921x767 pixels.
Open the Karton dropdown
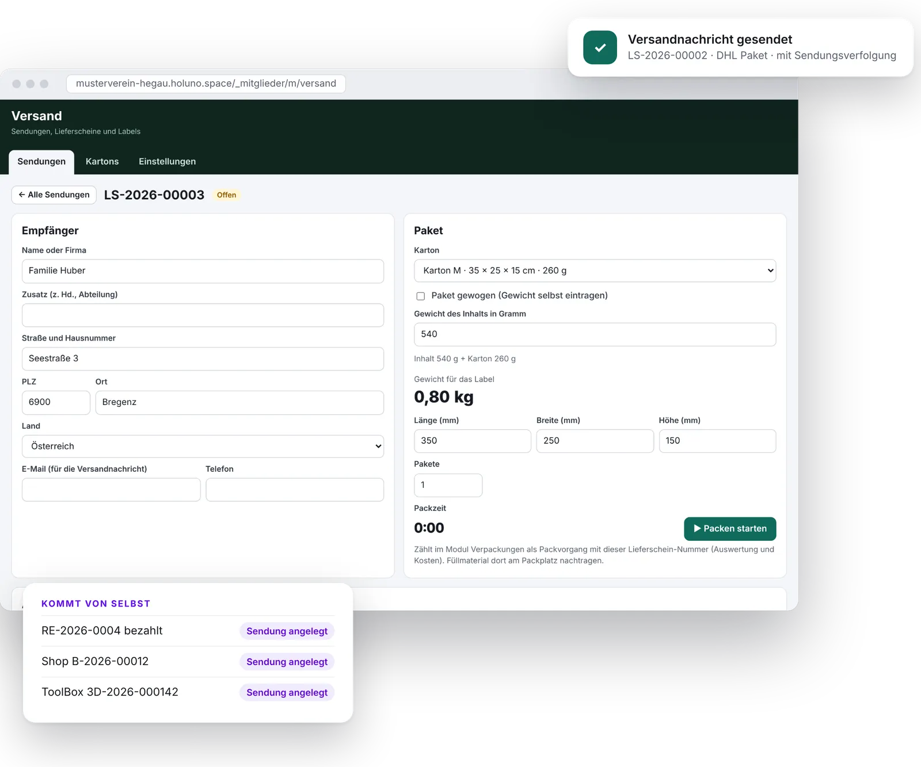[595, 270]
